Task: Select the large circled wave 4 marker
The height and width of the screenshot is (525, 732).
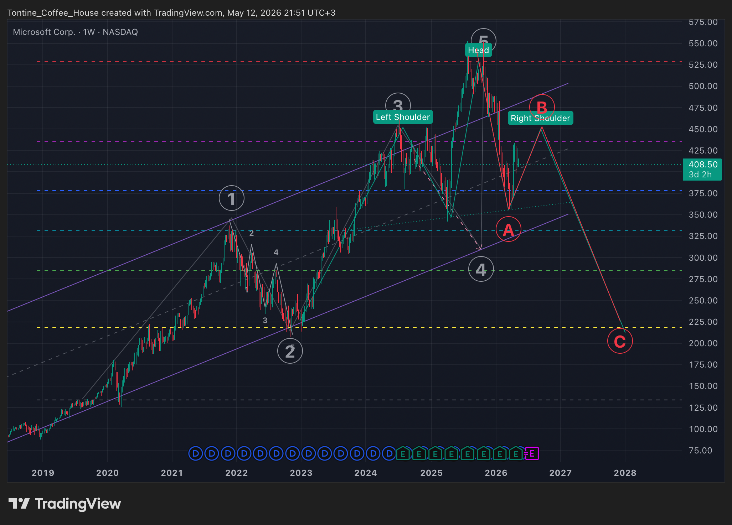Action: 481,269
